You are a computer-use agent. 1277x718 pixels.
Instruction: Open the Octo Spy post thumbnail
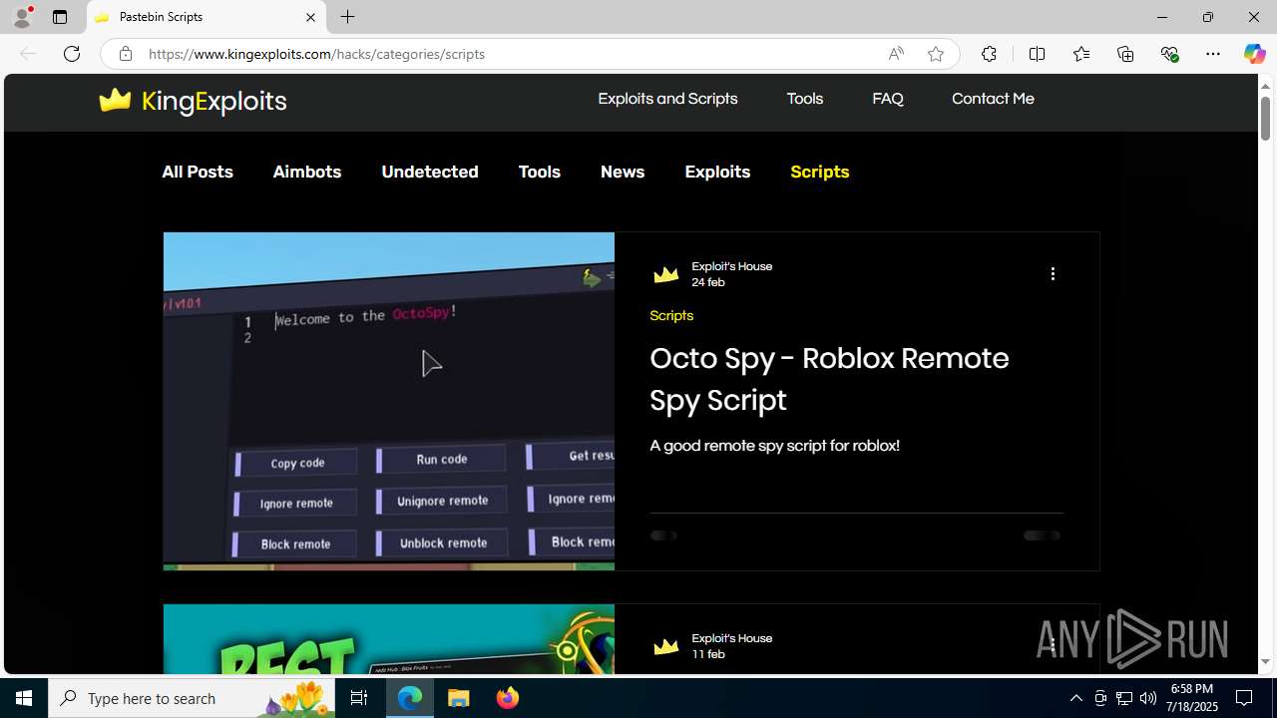pos(389,401)
